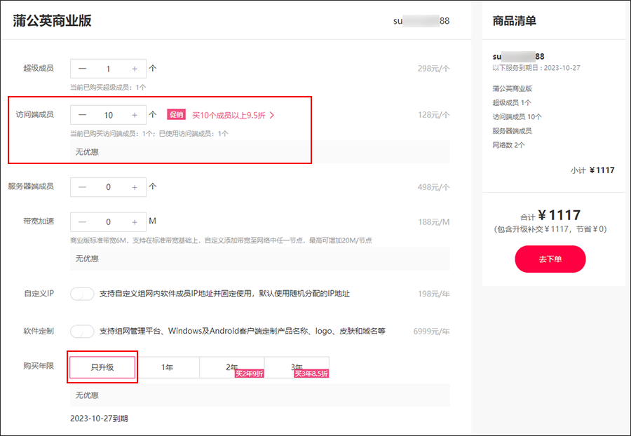Click the 商品清单 heading
The image size is (631, 436).
coord(515,21)
